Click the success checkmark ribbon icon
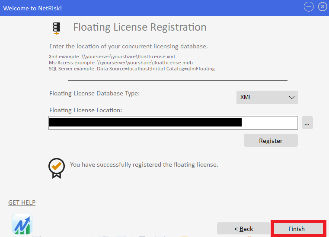This screenshot has height=237, width=329. (57, 168)
